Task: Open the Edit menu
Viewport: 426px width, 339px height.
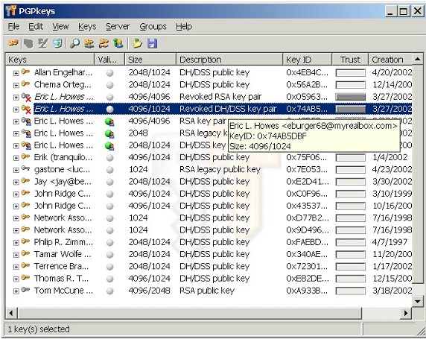Action: coord(36,27)
